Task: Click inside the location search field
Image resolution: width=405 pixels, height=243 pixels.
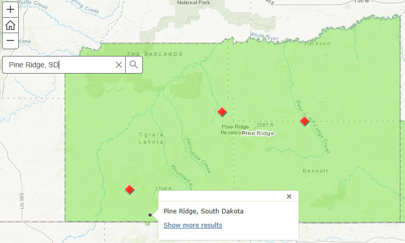Action: (x=60, y=65)
